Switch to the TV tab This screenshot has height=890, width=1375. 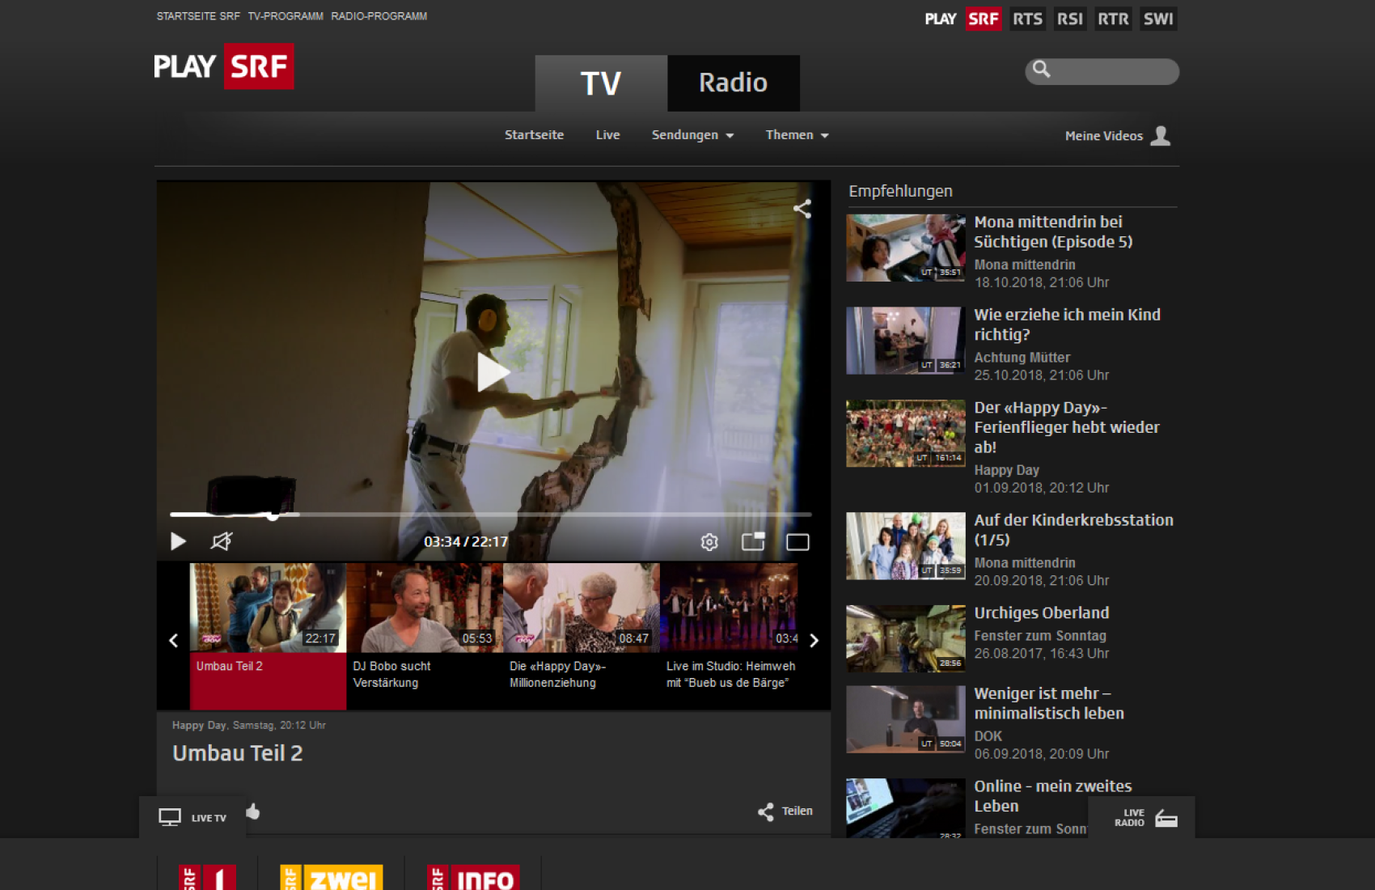[601, 83]
